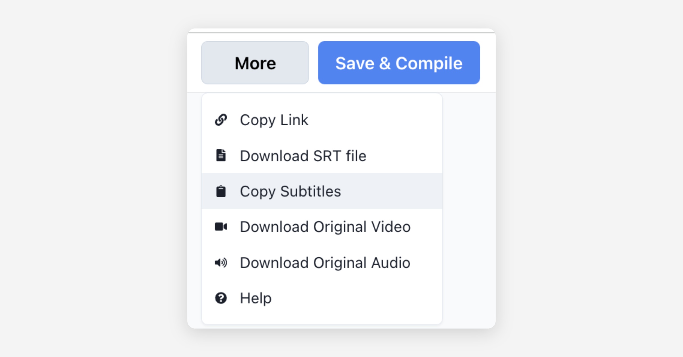Select the highlighted Copy Subtitles option

[x=290, y=191]
